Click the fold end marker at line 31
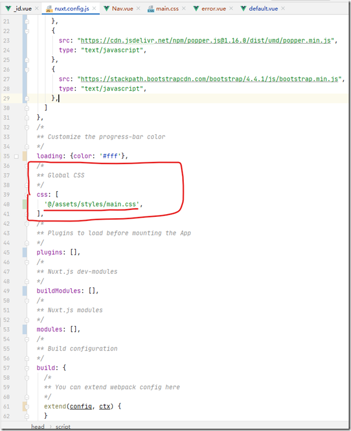Screen dimensions: 351x431 [x=26, y=118]
